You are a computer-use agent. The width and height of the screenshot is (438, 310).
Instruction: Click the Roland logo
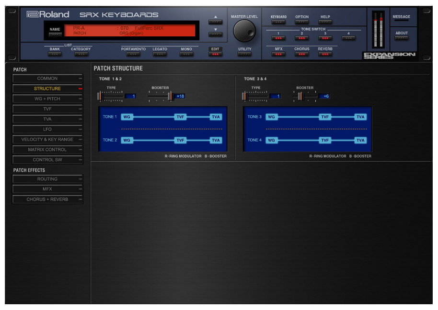48,14
